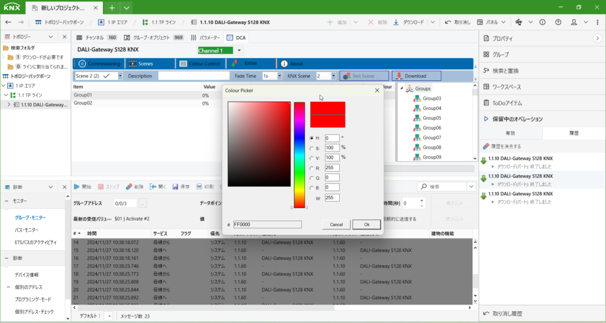This screenshot has width=606, height=323.
Task: Click the group address browse … button
Action: point(143,203)
